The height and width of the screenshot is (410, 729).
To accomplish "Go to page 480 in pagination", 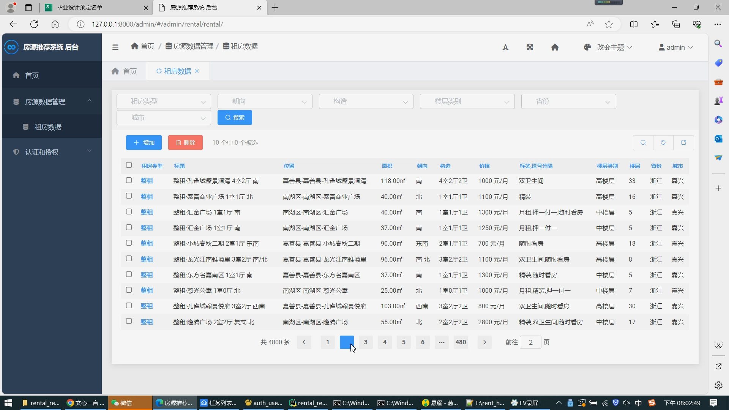I will pos(461,342).
